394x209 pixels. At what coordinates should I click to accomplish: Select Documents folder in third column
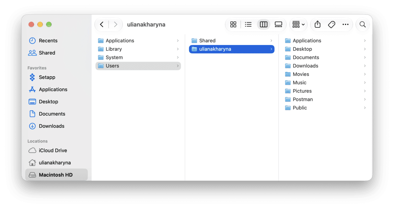[x=325, y=57]
